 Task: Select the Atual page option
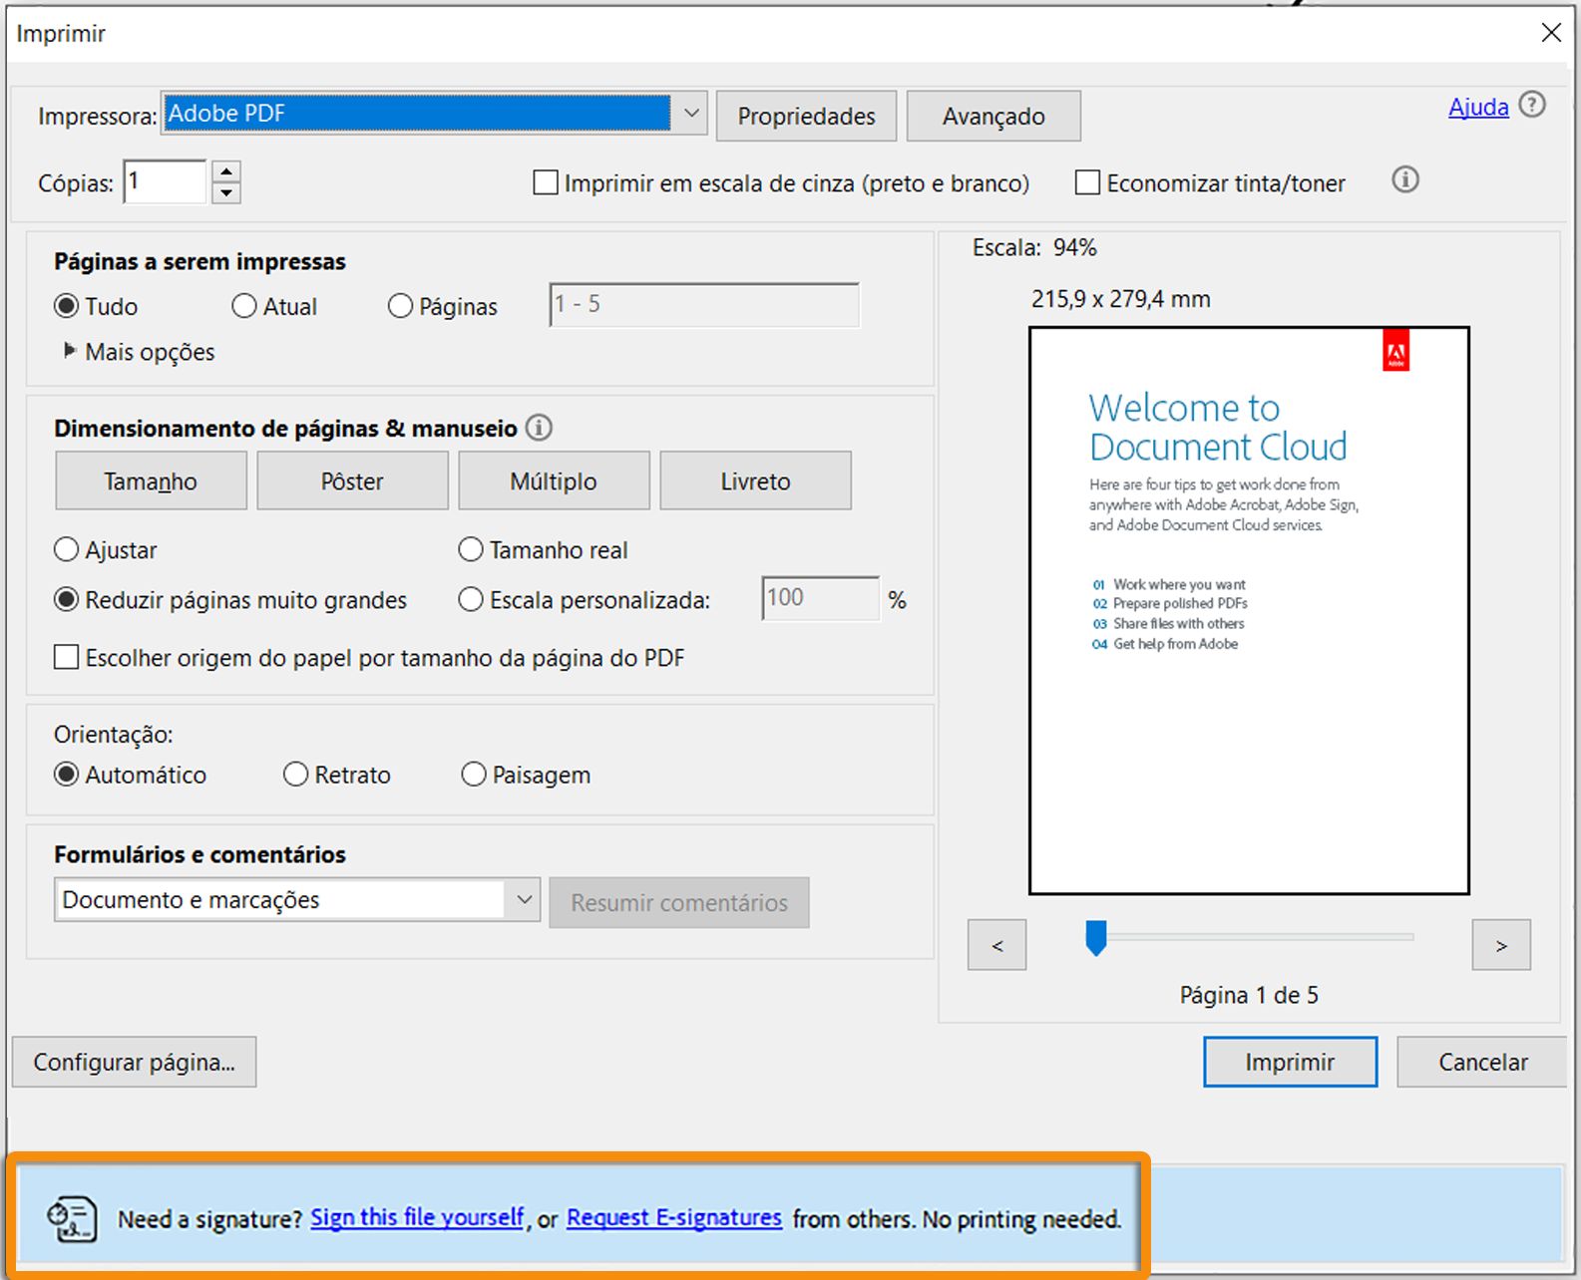[244, 306]
